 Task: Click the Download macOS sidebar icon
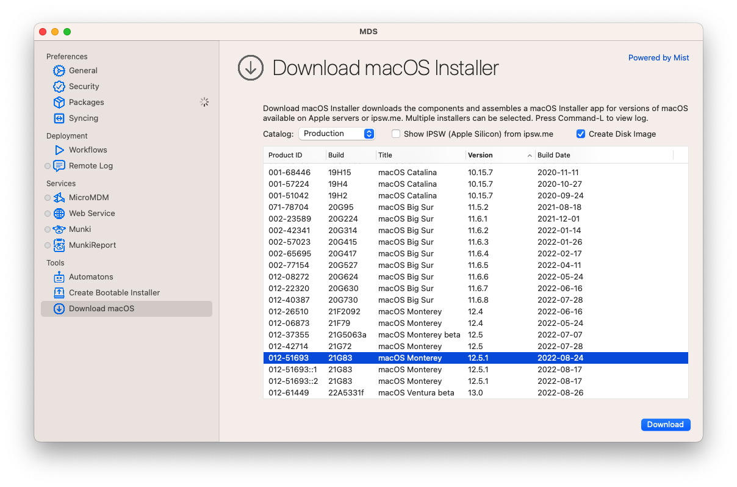pos(59,309)
